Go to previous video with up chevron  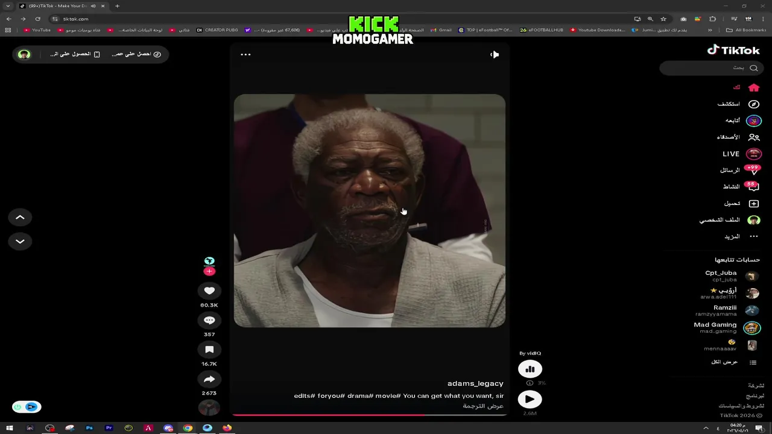click(x=20, y=217)
